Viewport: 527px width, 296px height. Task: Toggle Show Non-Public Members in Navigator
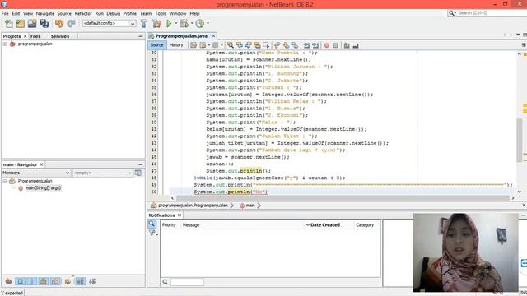(44, 281)
